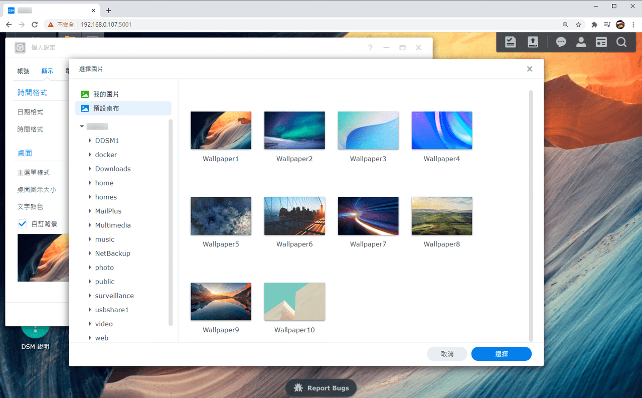Open the video folder in tree

coord(104,324)
